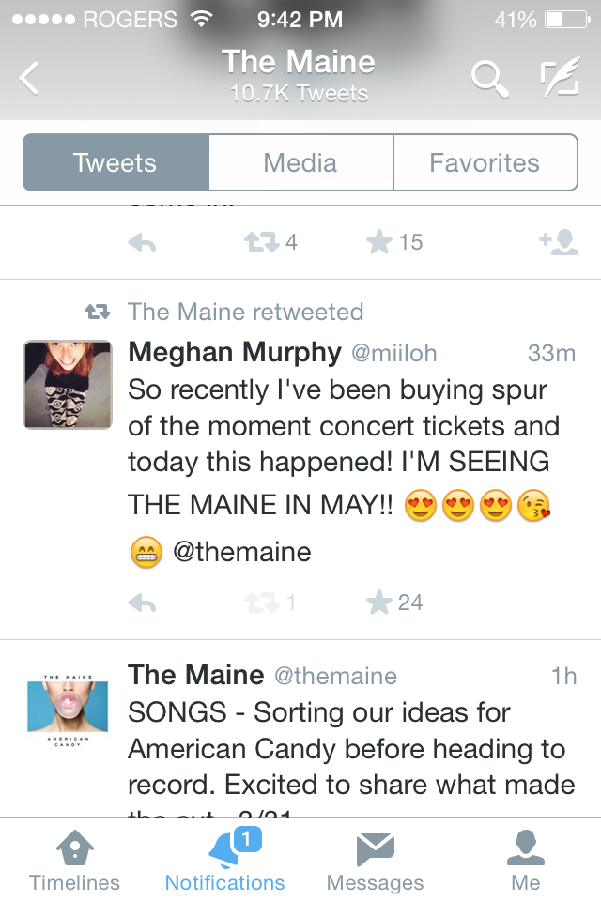Switch to the Favorites tab

point(485,162)
